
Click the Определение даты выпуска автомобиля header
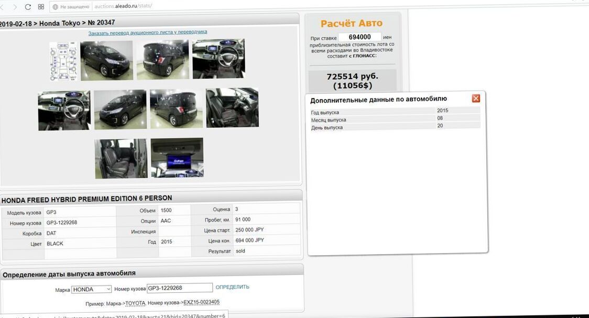pos(69,274)
